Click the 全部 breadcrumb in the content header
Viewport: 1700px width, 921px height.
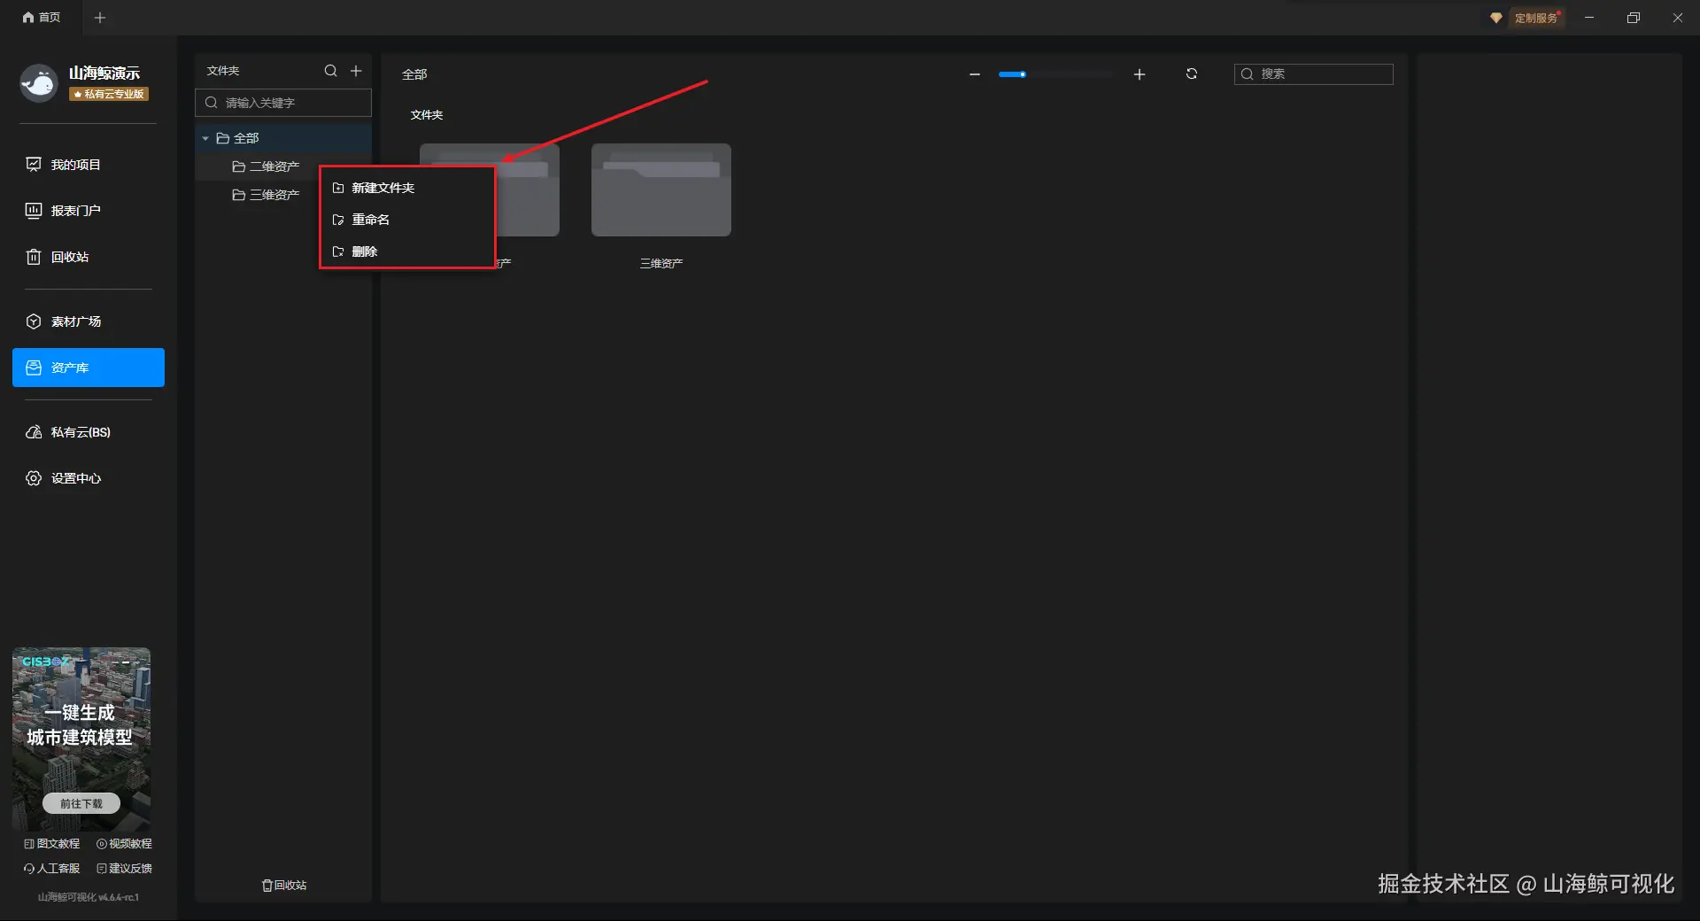pos(414,74)
